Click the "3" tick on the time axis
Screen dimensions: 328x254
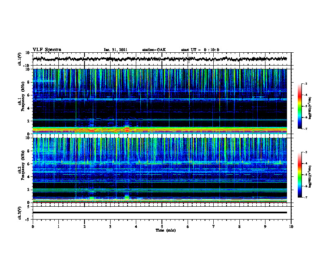[x=110, y=227]
